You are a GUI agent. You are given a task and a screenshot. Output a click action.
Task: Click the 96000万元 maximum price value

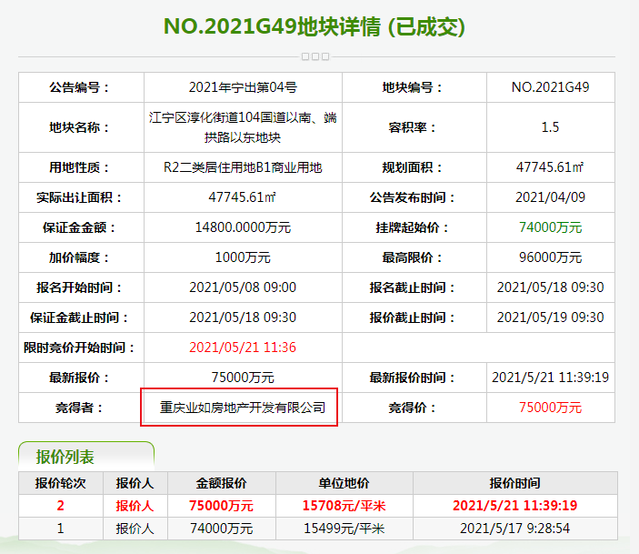click(x=550, y=257)
